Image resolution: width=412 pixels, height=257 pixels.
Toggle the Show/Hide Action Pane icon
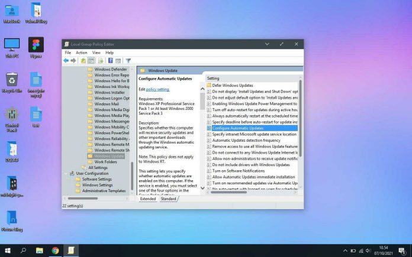[x=118, y=61]
